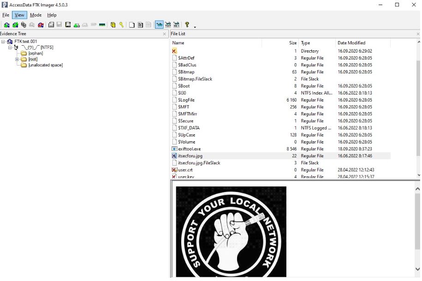Click the grayed Export Disk Image icon
This screenshot has height=281, width=422.
click(x=59, y=25)
